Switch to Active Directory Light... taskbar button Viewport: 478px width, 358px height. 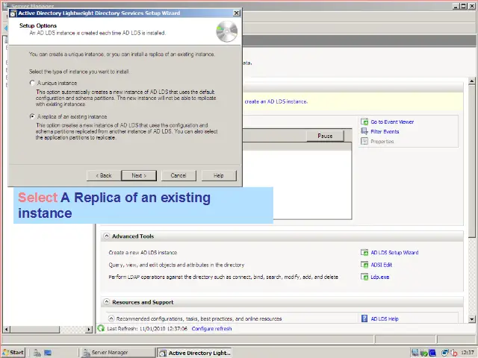pos(194,353)
